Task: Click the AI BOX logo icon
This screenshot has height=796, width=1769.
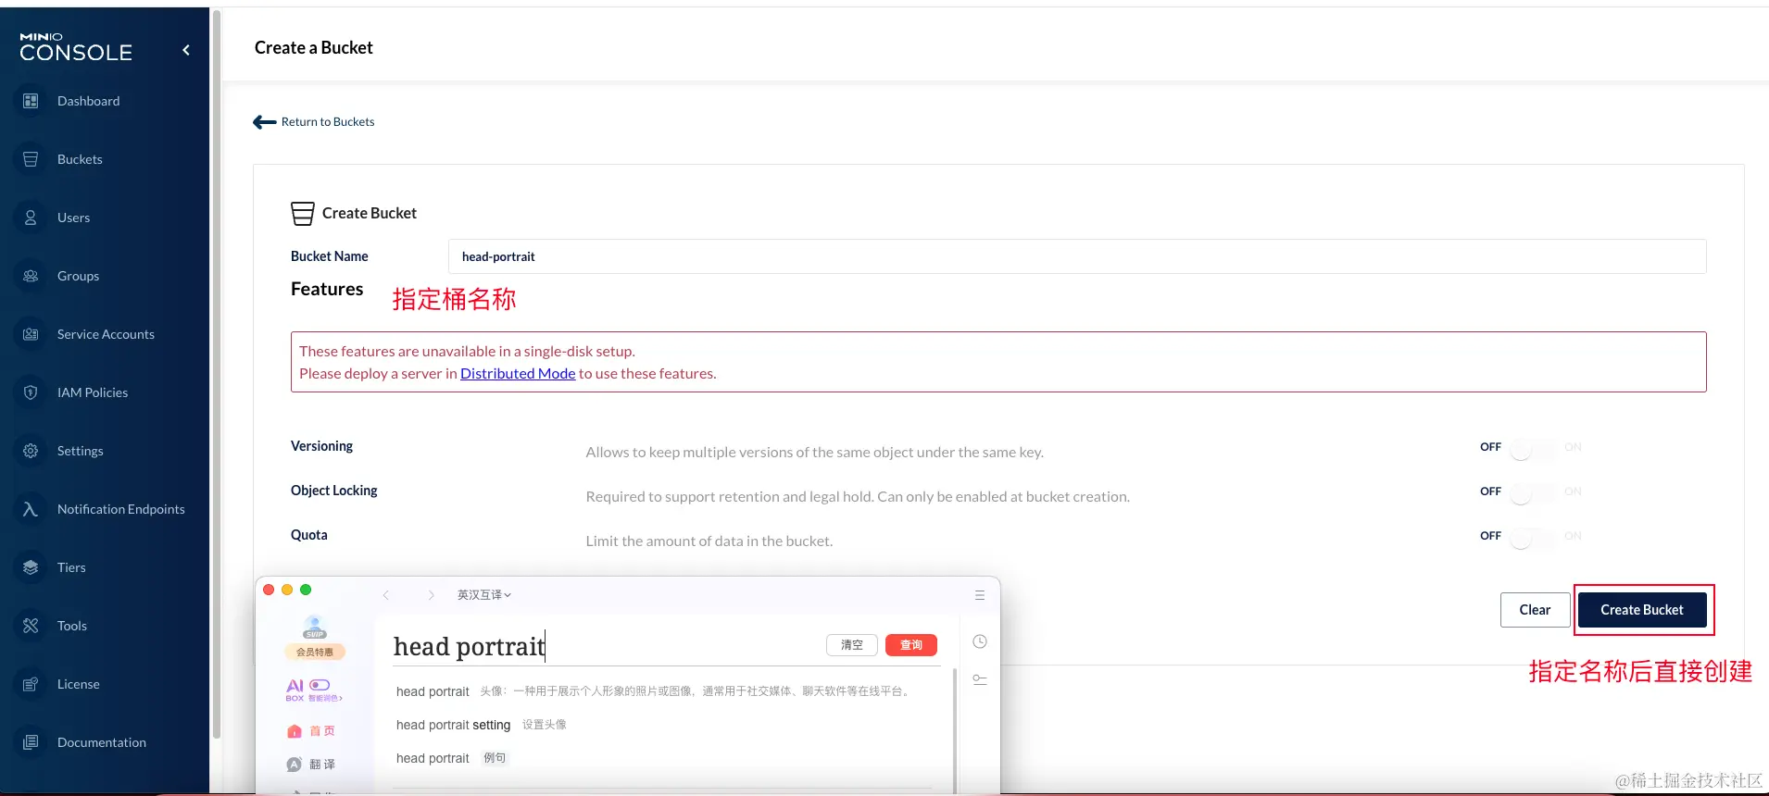Action: pyautogui.click(x=295, y=690)
